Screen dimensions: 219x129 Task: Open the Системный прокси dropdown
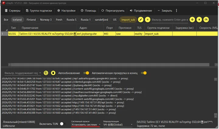coord(86,125)
